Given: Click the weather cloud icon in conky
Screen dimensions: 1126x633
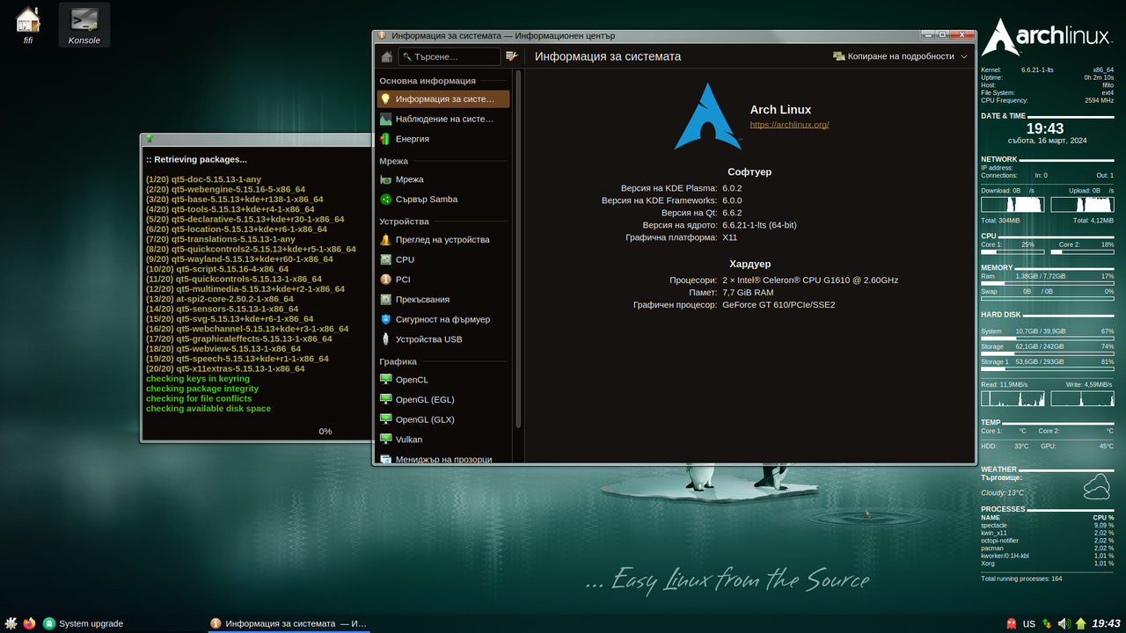Looking at the screenshot, I should (1096, 485).
